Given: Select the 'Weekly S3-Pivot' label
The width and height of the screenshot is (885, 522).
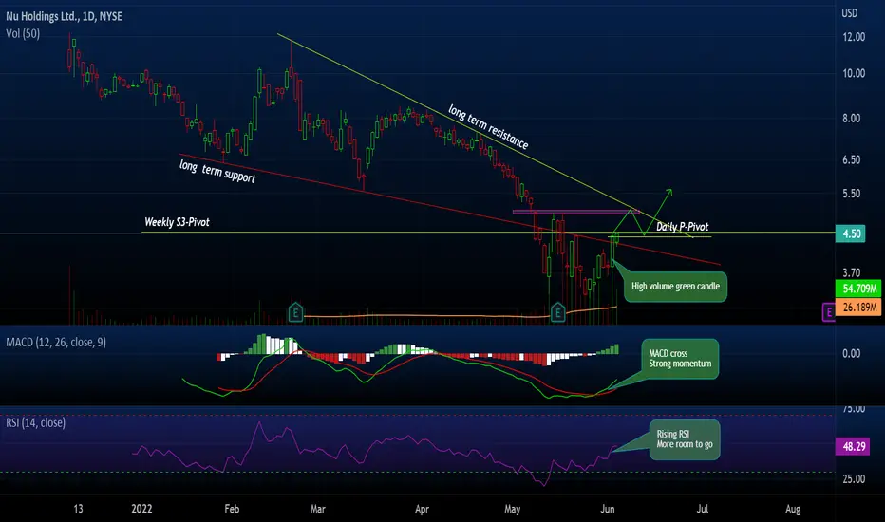Looking at the screenshot, I should (177, 222).
